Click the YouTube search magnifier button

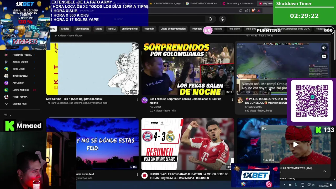[211, 19]
